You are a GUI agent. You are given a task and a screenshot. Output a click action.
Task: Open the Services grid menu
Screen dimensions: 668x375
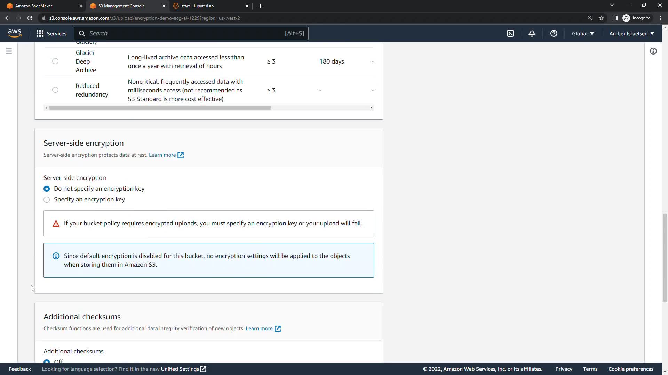(x=51, y=33)
